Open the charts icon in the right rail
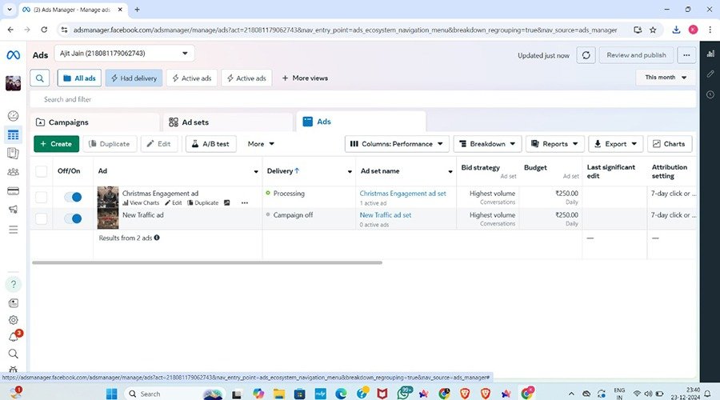720x400 pixels. [710, 54]
